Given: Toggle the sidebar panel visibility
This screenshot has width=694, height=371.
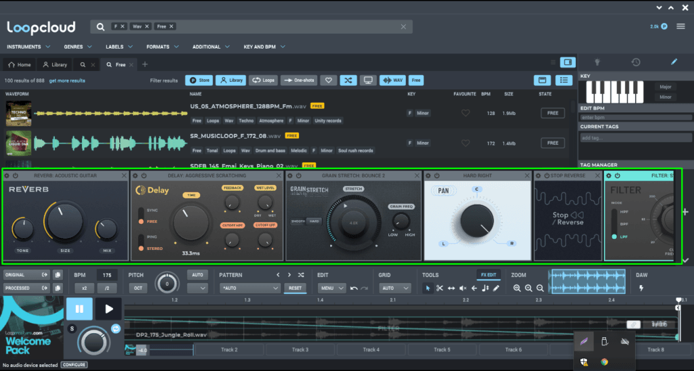Looking at the screenshot, I should 568,62.
